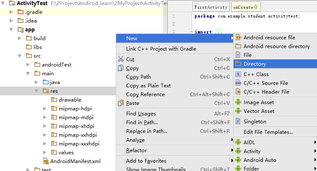This screenshot has height=171, width=317.
Task: Click the C++ Class icon
Action: (238, 74)
